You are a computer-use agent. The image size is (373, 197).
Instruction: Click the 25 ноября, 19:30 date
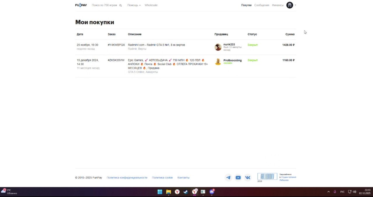coord(87,45)
